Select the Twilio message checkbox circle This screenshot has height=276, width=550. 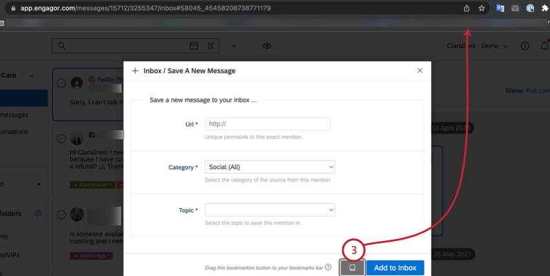pyautogui.click(x=61, y=83)
